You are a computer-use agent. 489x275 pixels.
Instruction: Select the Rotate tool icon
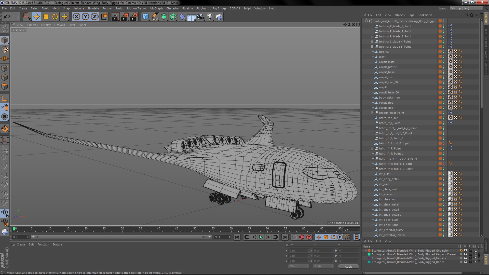click(55, 17)
